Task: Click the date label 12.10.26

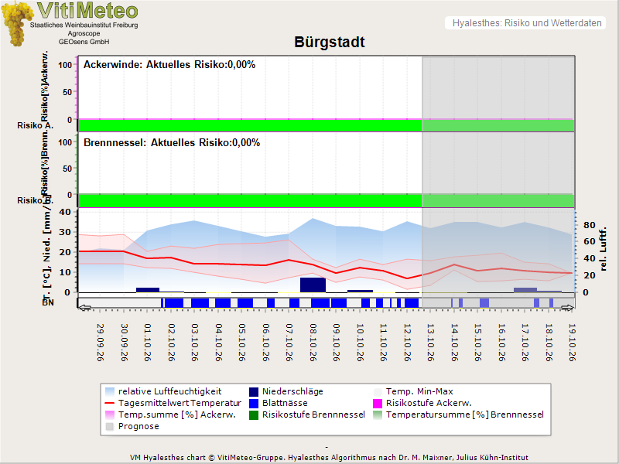Action: [x=407, y=343]
